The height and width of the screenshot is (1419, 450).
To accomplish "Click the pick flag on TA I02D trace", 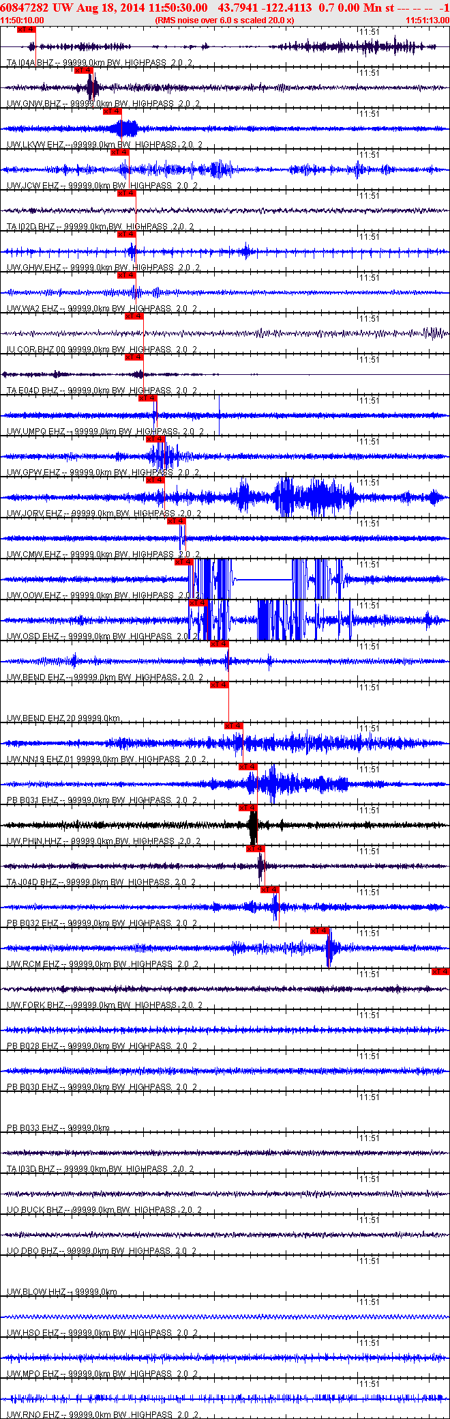I will click(127, 193).
